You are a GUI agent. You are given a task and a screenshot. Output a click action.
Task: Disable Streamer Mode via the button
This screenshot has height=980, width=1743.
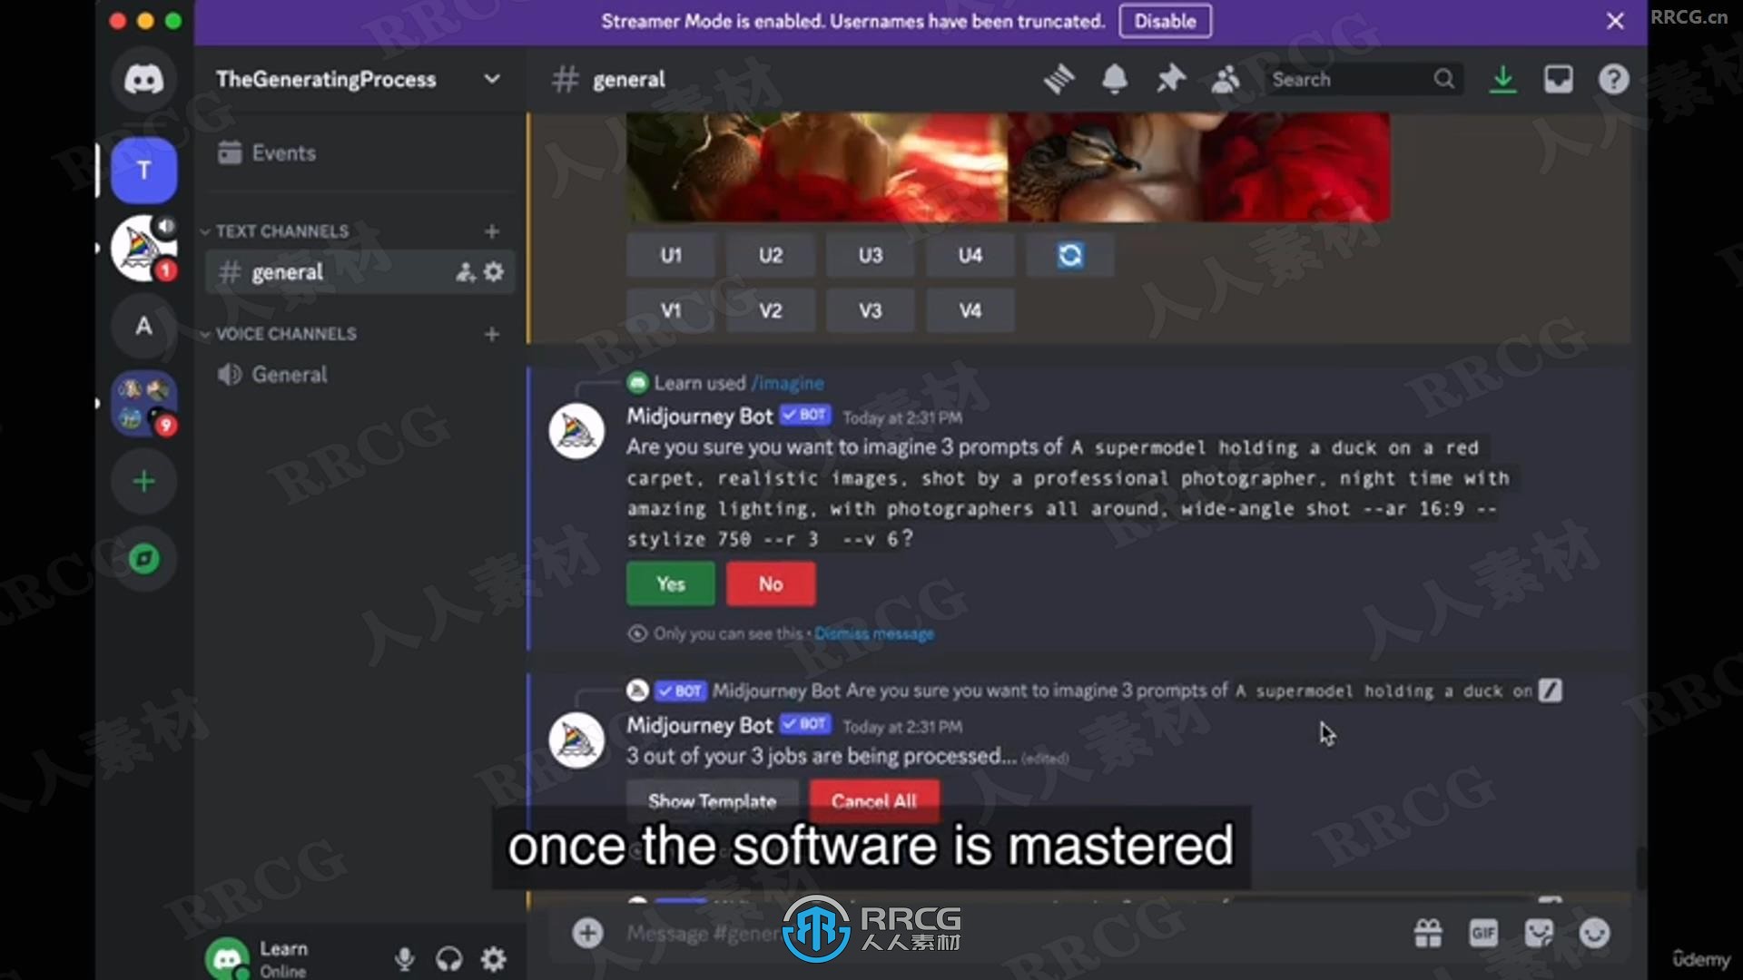(1164, 22)
